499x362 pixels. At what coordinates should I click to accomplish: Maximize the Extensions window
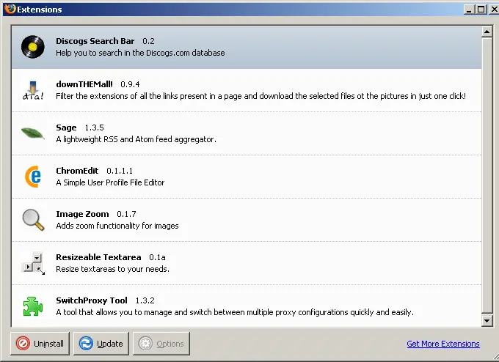click(481, 10)
